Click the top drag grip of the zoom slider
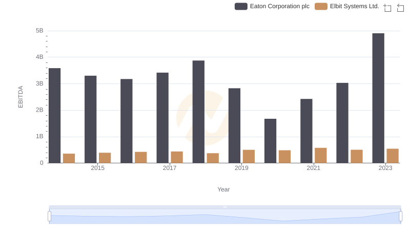Viewport: 410px width, 236px height. (x=225, y=207)
